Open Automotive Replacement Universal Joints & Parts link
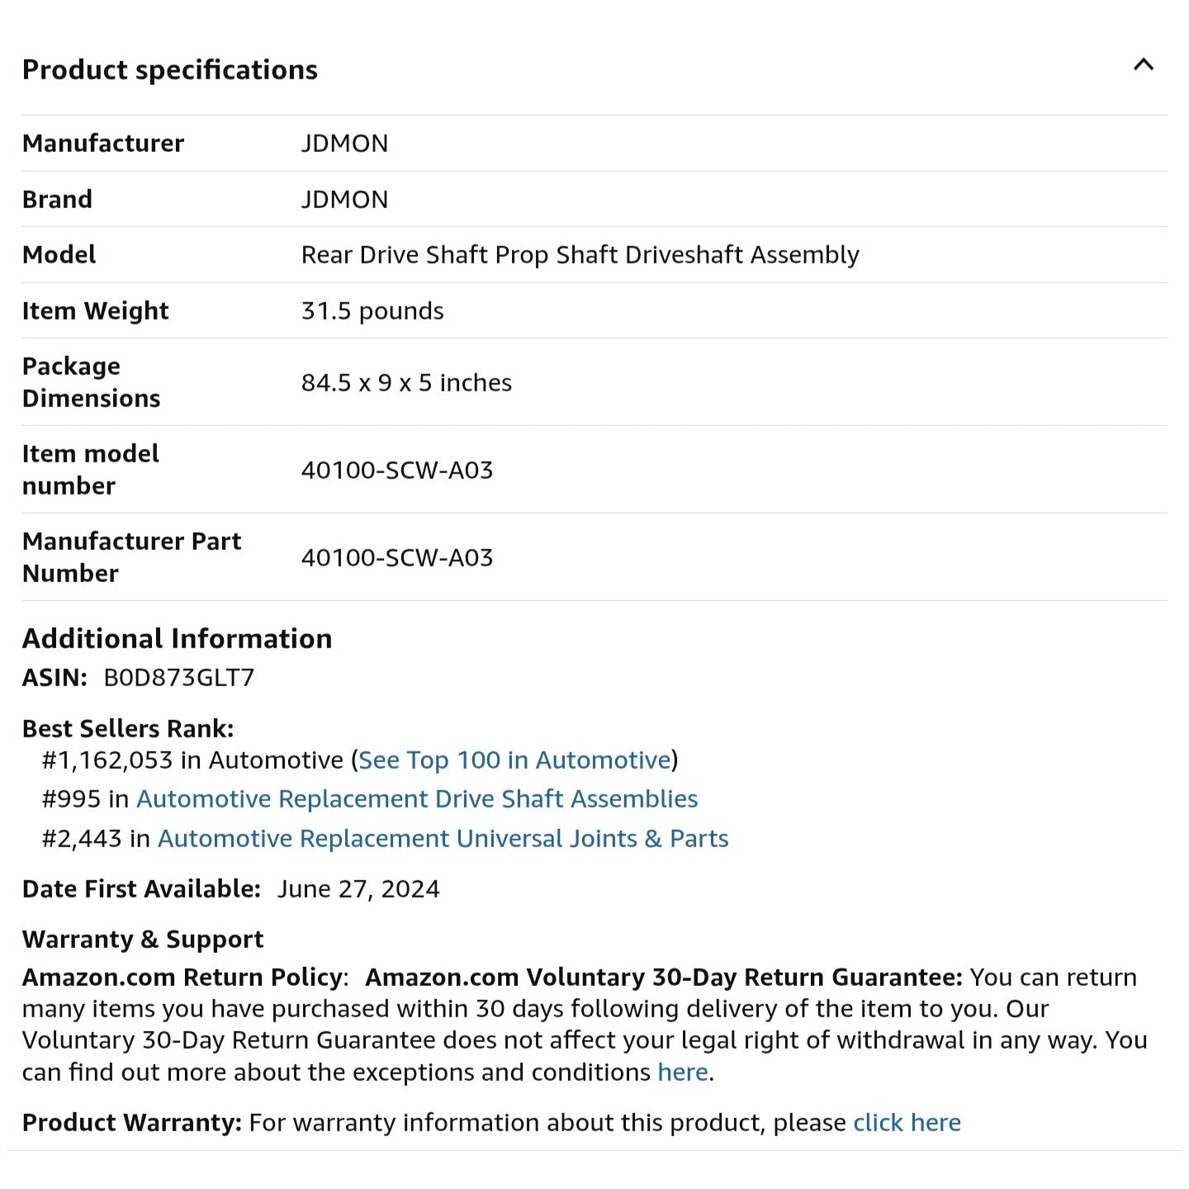This screenshot has height=1189, width=1189. coord(443,838)
